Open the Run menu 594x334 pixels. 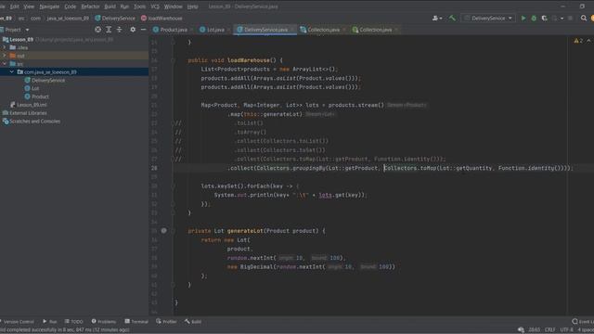pyautogui.click(x=124, y=6)
